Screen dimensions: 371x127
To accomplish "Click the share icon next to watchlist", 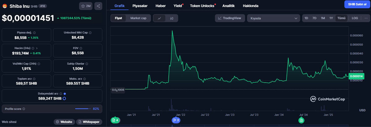I will (x=98, y=6).
